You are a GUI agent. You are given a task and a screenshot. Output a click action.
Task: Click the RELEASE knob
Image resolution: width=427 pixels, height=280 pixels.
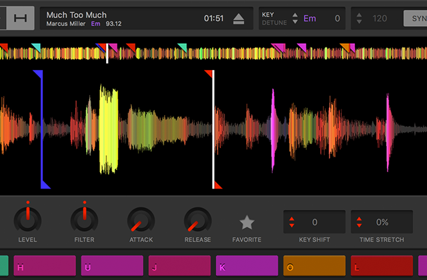point(197,220)
